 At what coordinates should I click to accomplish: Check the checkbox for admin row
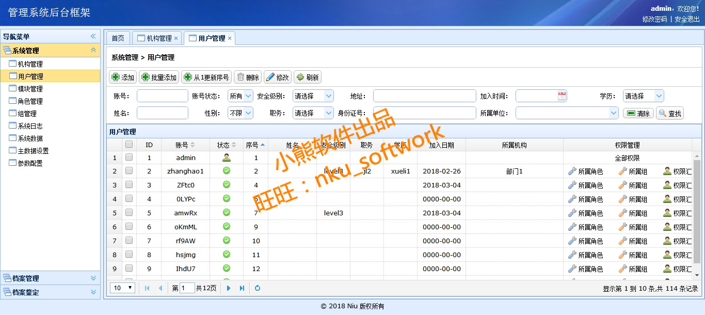coord(129,157)
